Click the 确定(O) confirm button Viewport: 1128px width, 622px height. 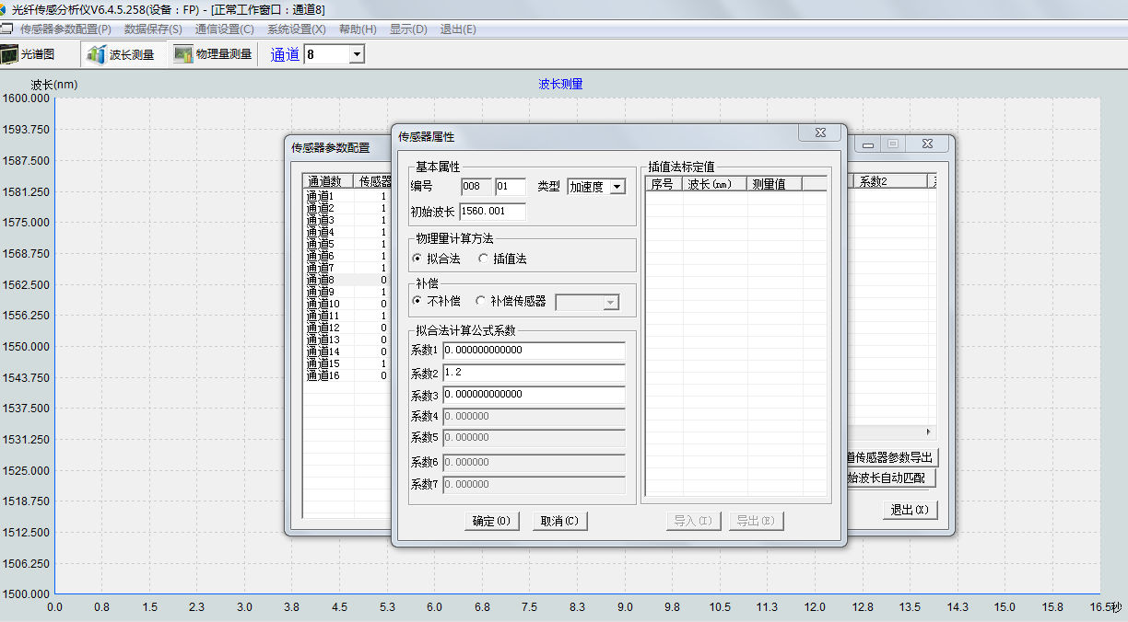click(491, 521)
